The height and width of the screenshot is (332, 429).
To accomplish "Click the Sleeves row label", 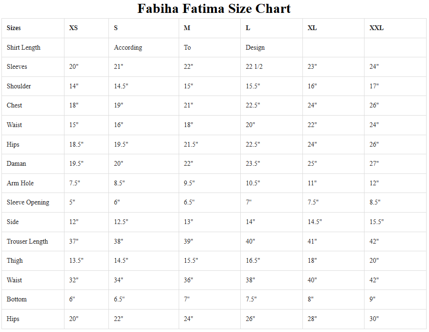I will tap(17, 67).
